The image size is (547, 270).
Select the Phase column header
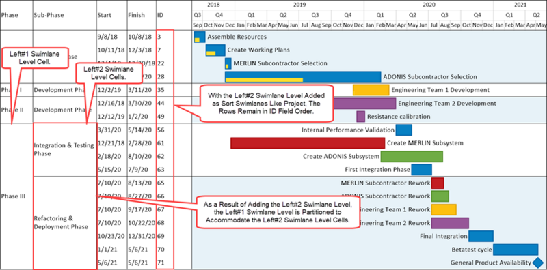[10, 15]
